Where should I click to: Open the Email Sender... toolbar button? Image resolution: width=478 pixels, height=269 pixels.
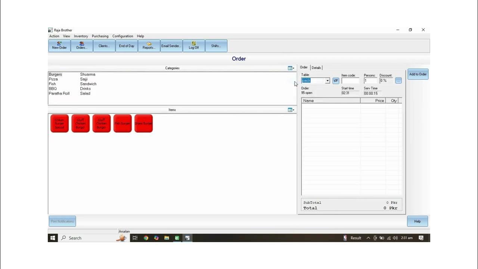(171, 46)
